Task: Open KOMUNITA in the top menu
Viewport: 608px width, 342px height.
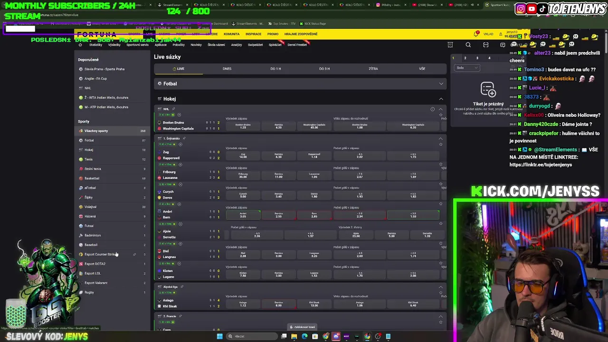Action: pos(232,34)
